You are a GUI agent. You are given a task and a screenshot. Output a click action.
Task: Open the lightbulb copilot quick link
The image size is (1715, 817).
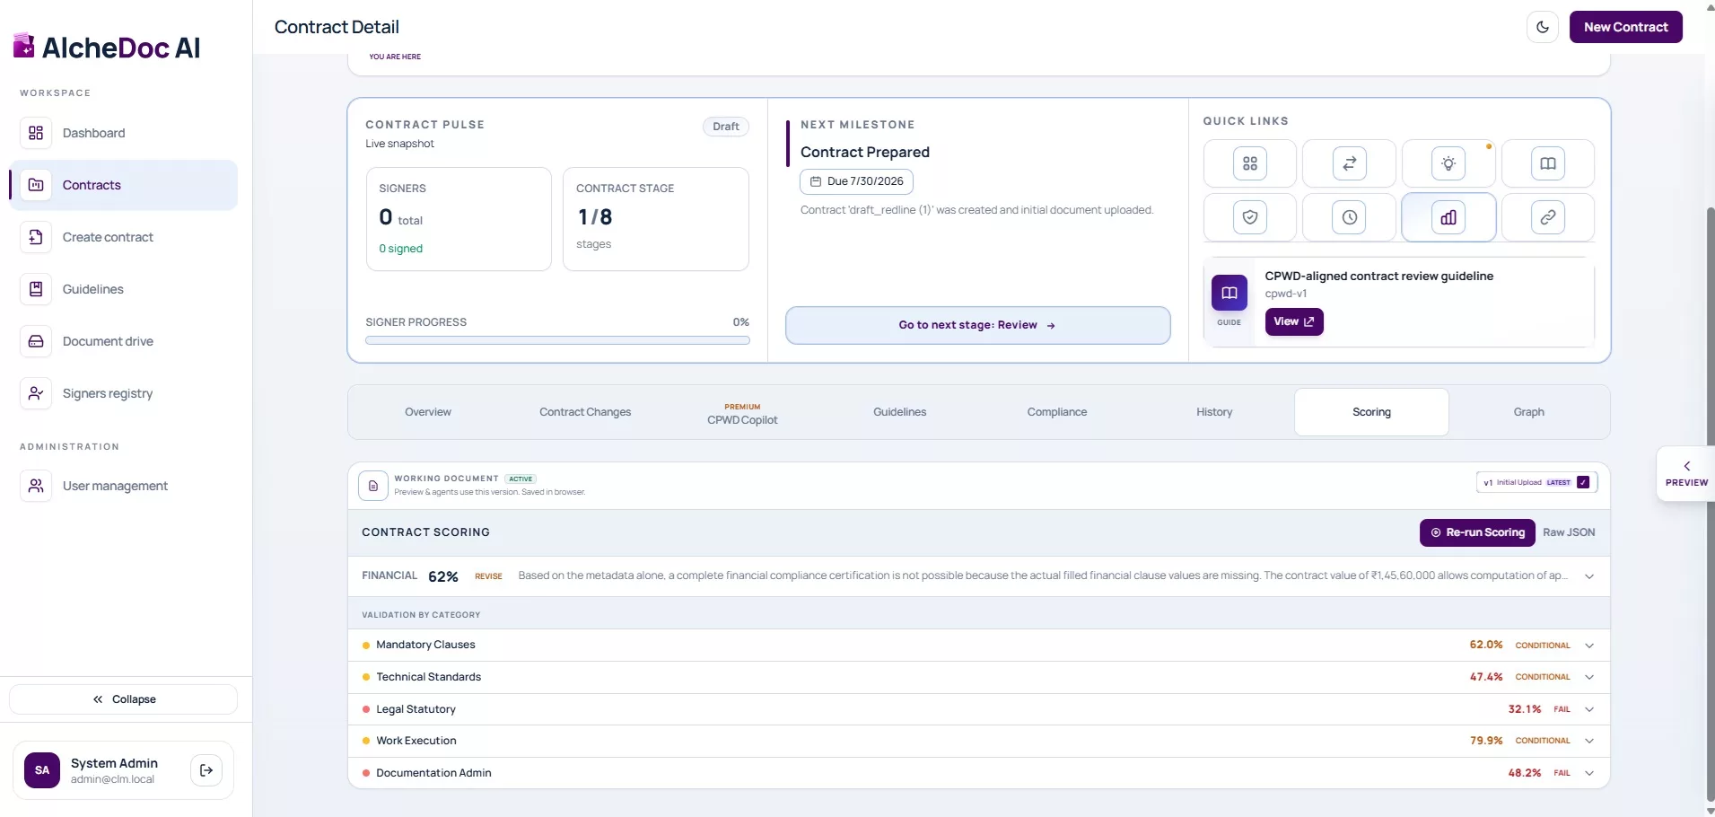pyautogui.click(x=1448, y=163)
